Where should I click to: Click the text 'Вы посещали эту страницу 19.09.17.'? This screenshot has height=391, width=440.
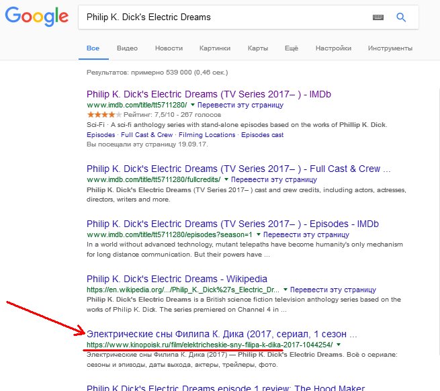147,144
